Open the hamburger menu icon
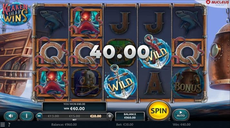This screenshot has height=128, width=230. 3,125
